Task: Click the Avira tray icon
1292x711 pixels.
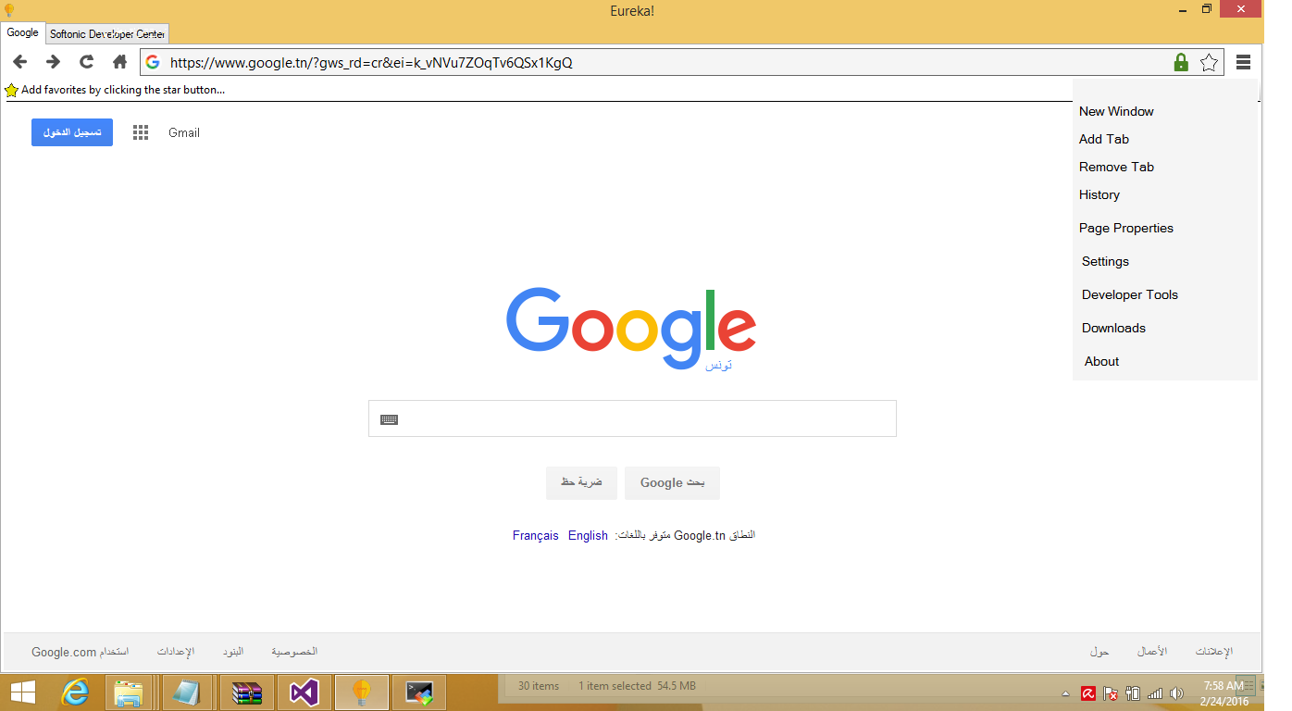Action: click(x=1089, y=692)
